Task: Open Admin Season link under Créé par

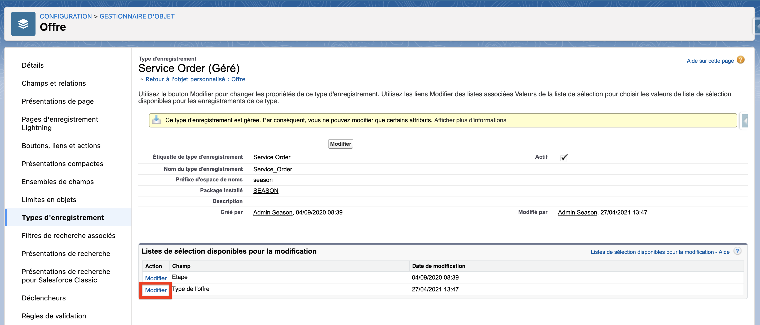Action: tap(273, 212)
